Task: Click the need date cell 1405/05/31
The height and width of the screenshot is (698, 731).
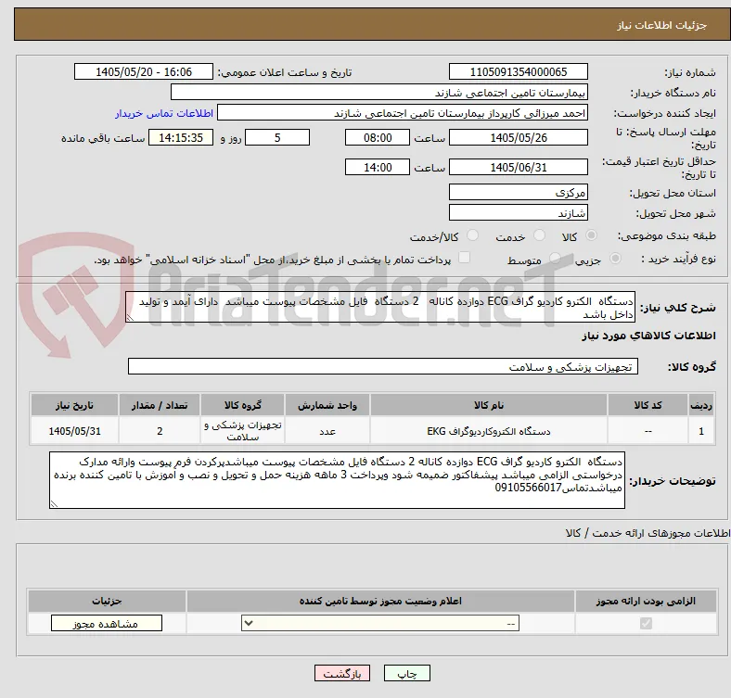Action: tap(74, 431)
